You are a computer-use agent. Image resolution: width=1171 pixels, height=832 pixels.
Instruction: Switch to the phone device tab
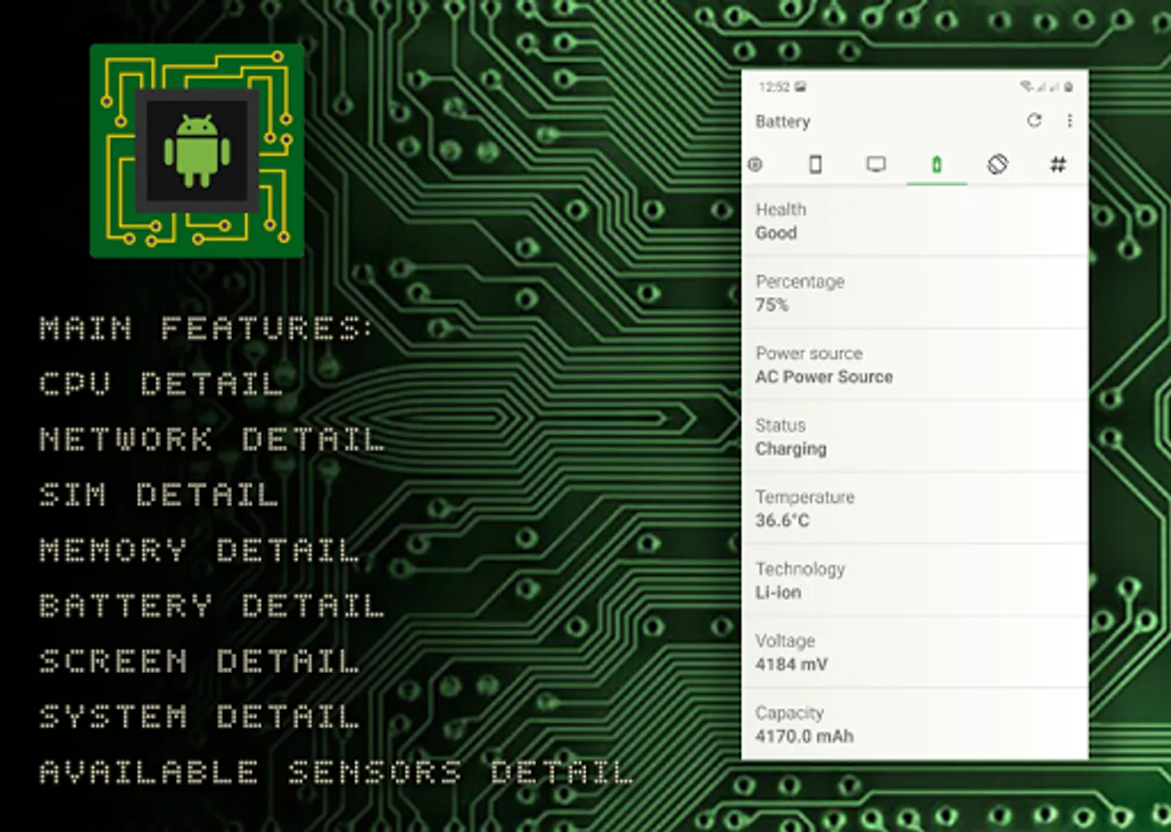(x=815, y=165)
